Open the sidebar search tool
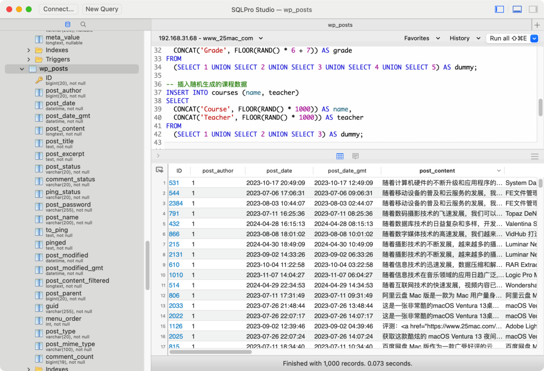The image size is (544, 371). (83, 24)
